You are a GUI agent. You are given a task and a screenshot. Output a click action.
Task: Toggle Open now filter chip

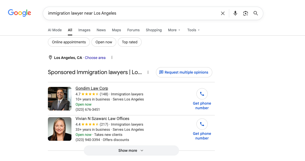(104, 42)
